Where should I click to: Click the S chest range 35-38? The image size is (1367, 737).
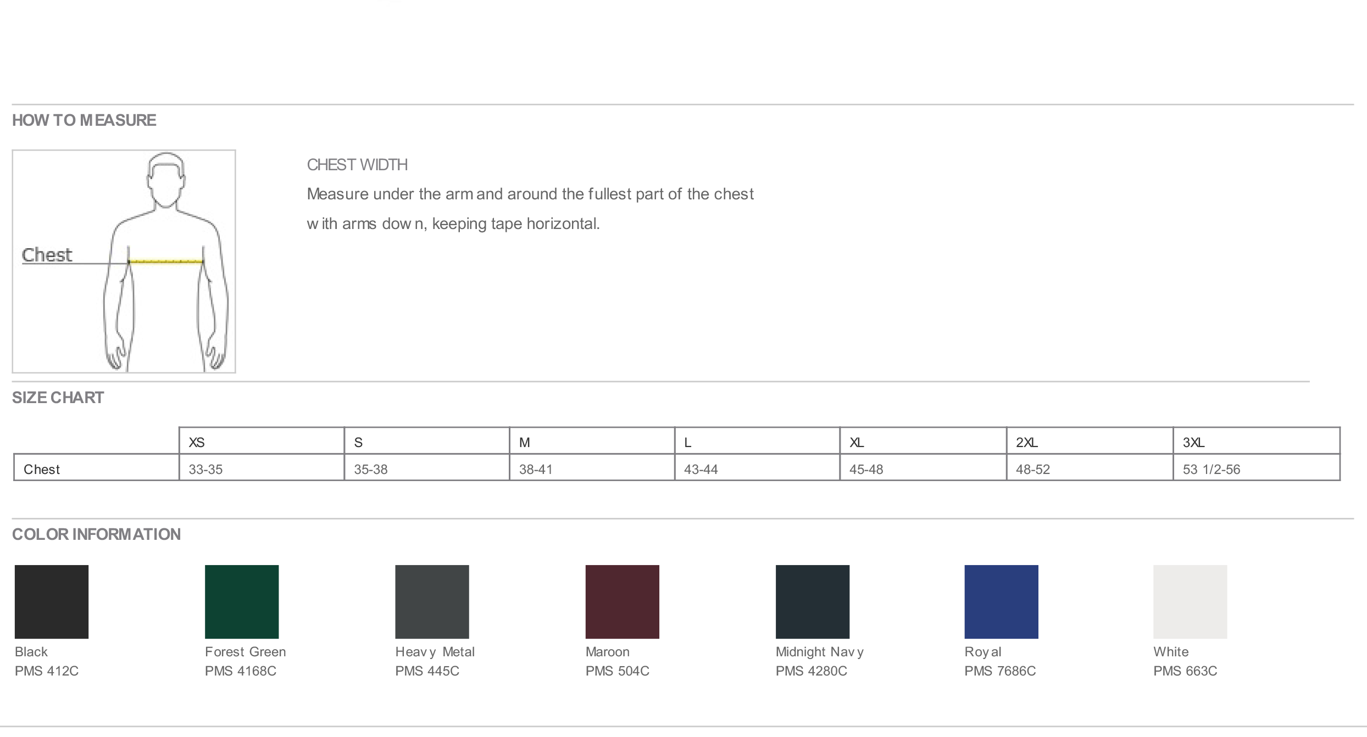tap(371, 470)
